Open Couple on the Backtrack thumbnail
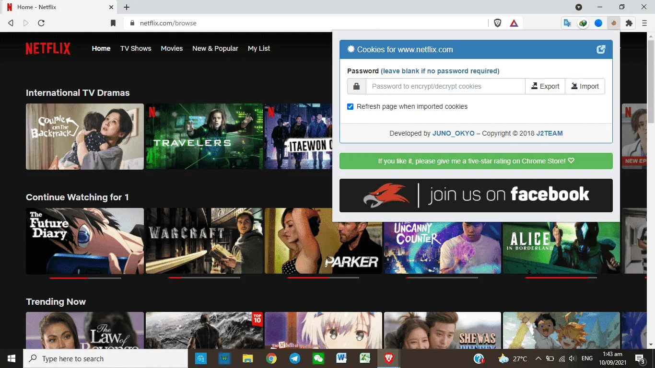The height and width of the screenshot is (368, 655). (x=85, y=137)
